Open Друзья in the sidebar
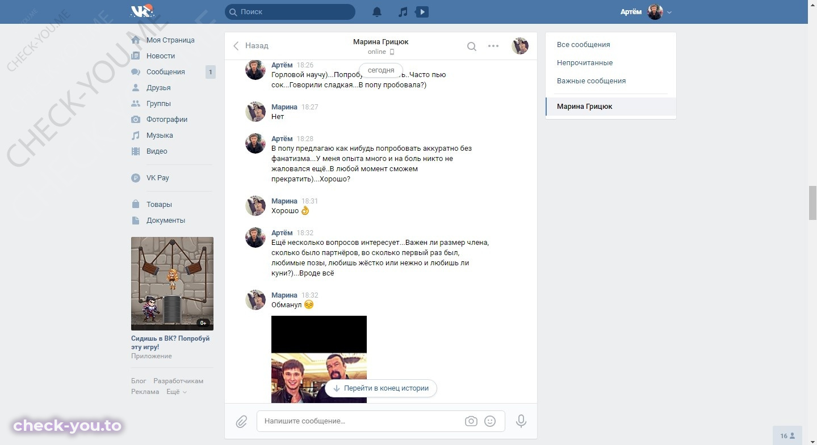The width and height of the screenshot is (817, 445). (x=158, y=88)
